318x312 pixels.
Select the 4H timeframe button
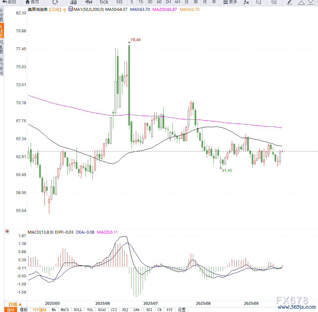tap(177, 2)
